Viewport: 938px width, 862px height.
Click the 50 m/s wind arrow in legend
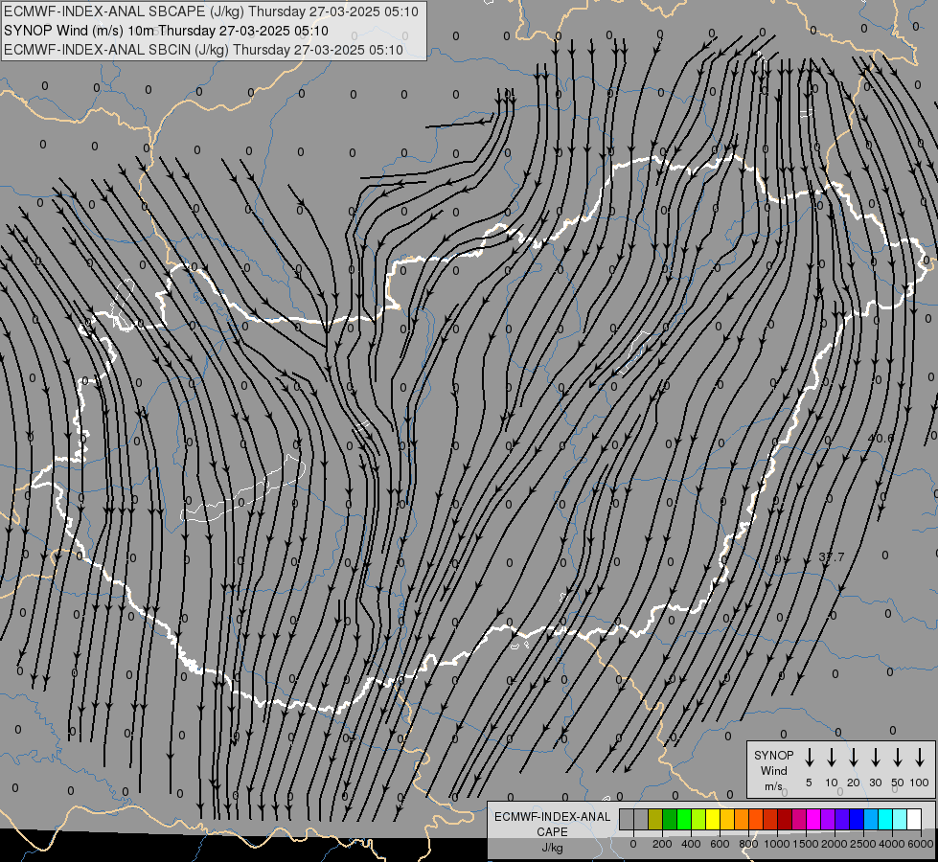coord(898,758)
